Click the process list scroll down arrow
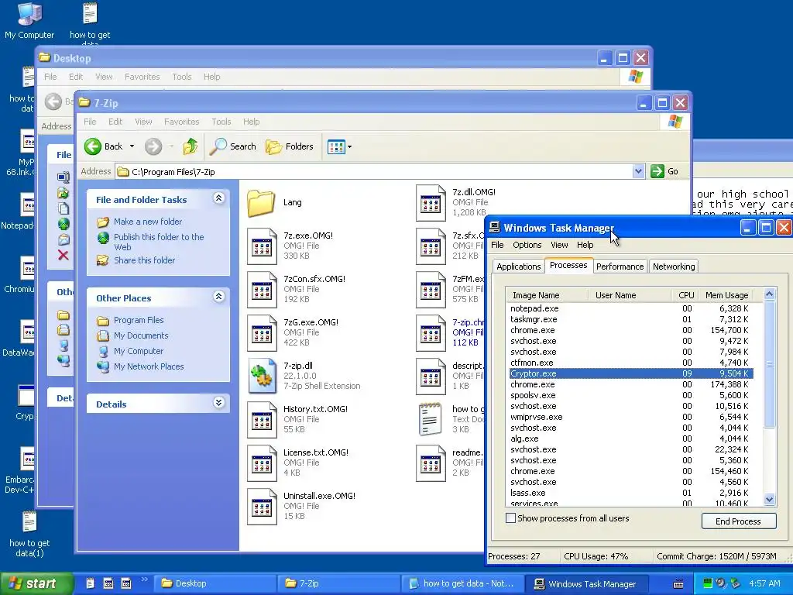793x595 pixels. coord(769,500)
